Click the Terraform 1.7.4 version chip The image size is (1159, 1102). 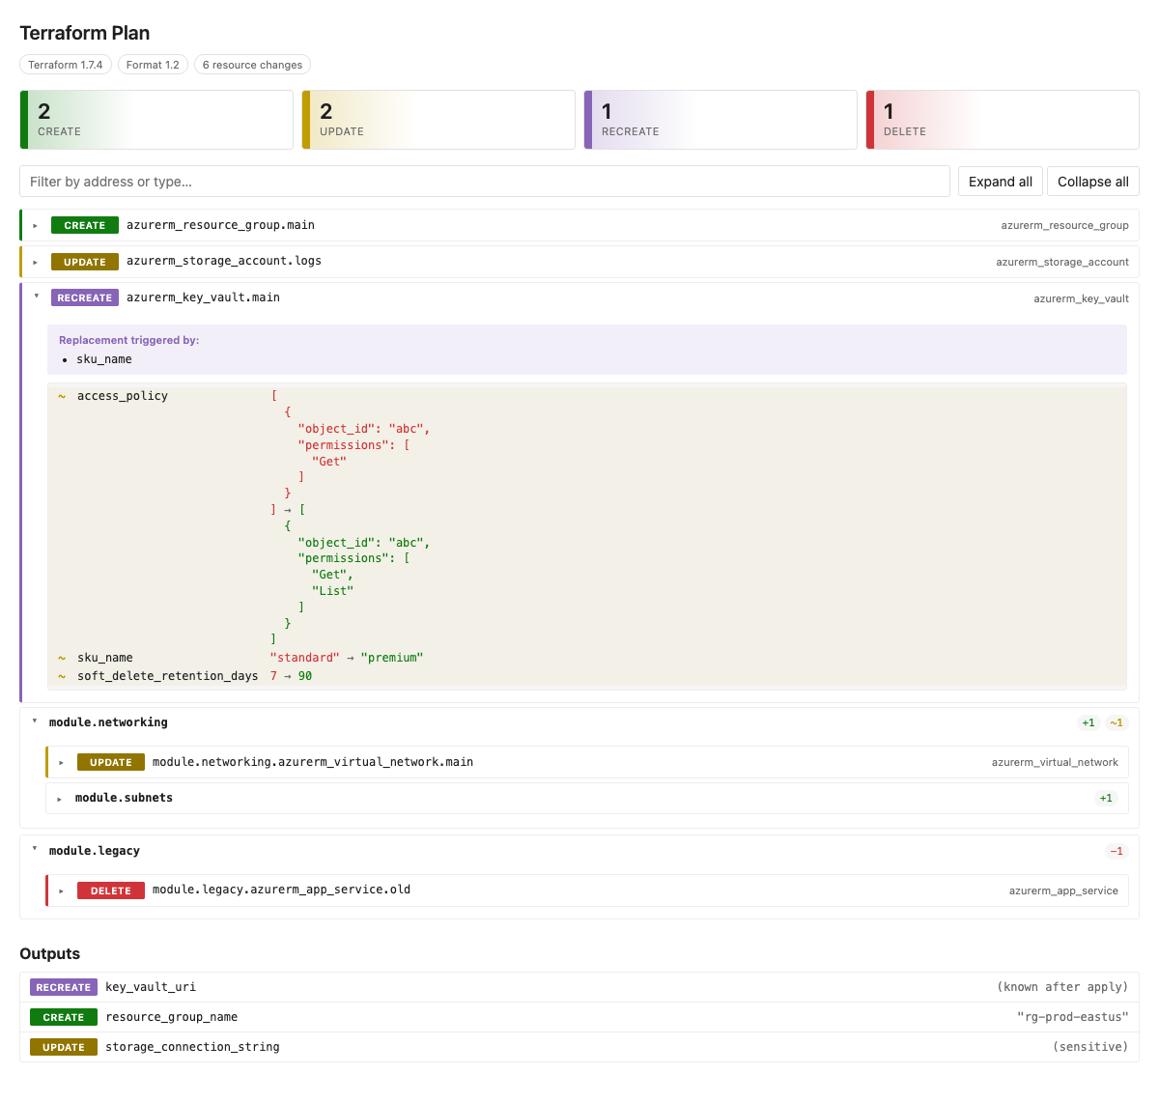(65, 65)
